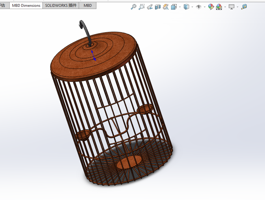Expand the Display Style dropdown arrow
Image resolution: width=265 pixels, height=200 pixels.
point(192,7)
